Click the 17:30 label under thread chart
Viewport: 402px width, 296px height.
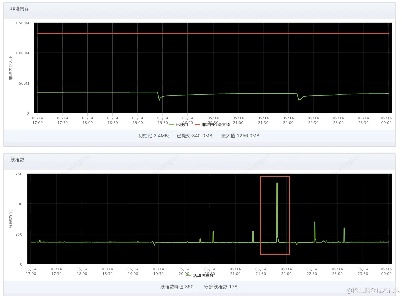click(56, 271)
